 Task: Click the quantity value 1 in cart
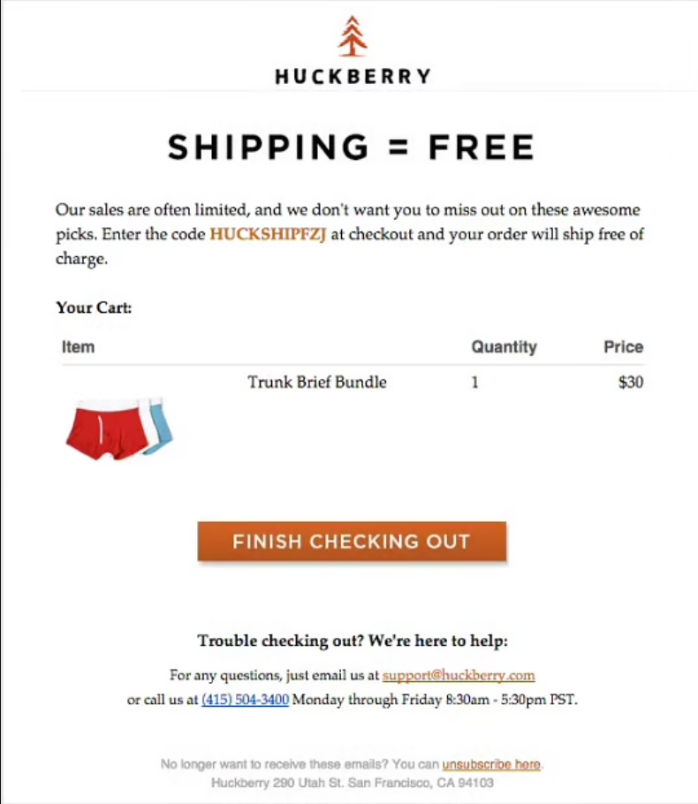coord(475,383)
